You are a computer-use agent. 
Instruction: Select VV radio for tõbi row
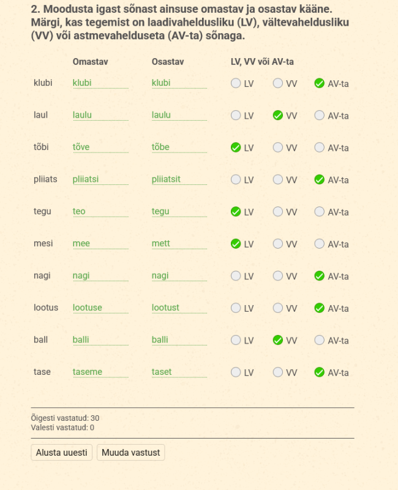click(x=278, y=148)
